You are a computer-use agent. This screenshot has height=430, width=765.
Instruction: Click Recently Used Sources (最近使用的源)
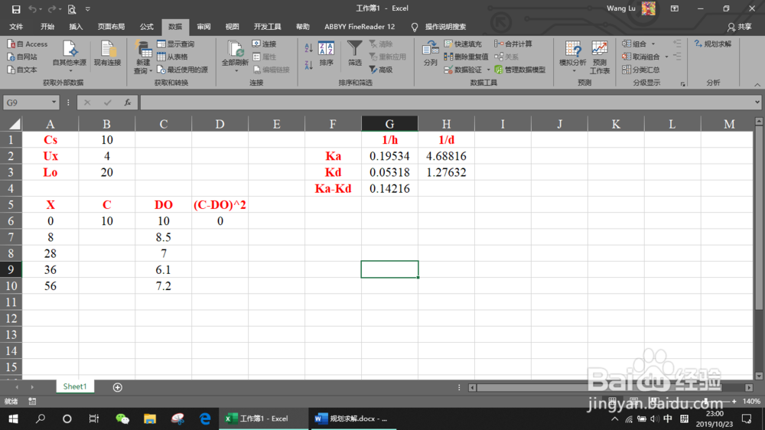pos(183,70)
